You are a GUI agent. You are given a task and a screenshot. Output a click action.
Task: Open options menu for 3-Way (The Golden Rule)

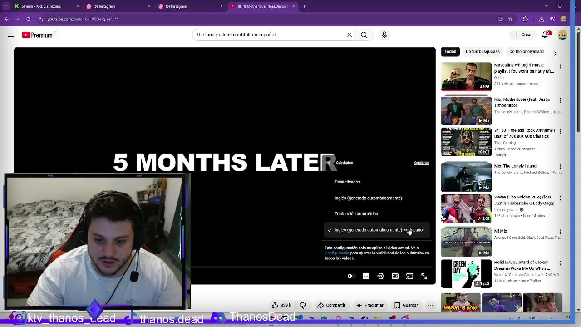pos(560,198)
